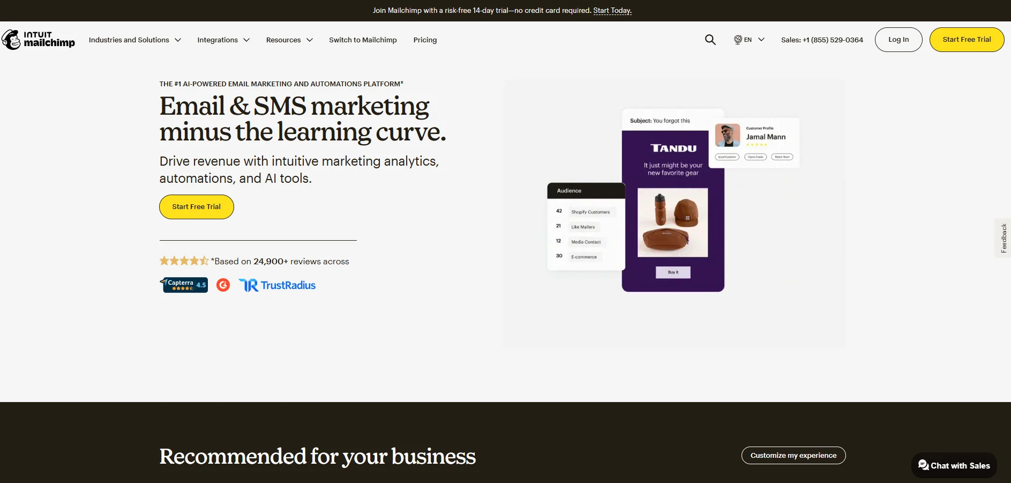Click the Start Today link in banner
Image resolution: width=1011 pixels, height=483 pixels.
tap(612, 11)
